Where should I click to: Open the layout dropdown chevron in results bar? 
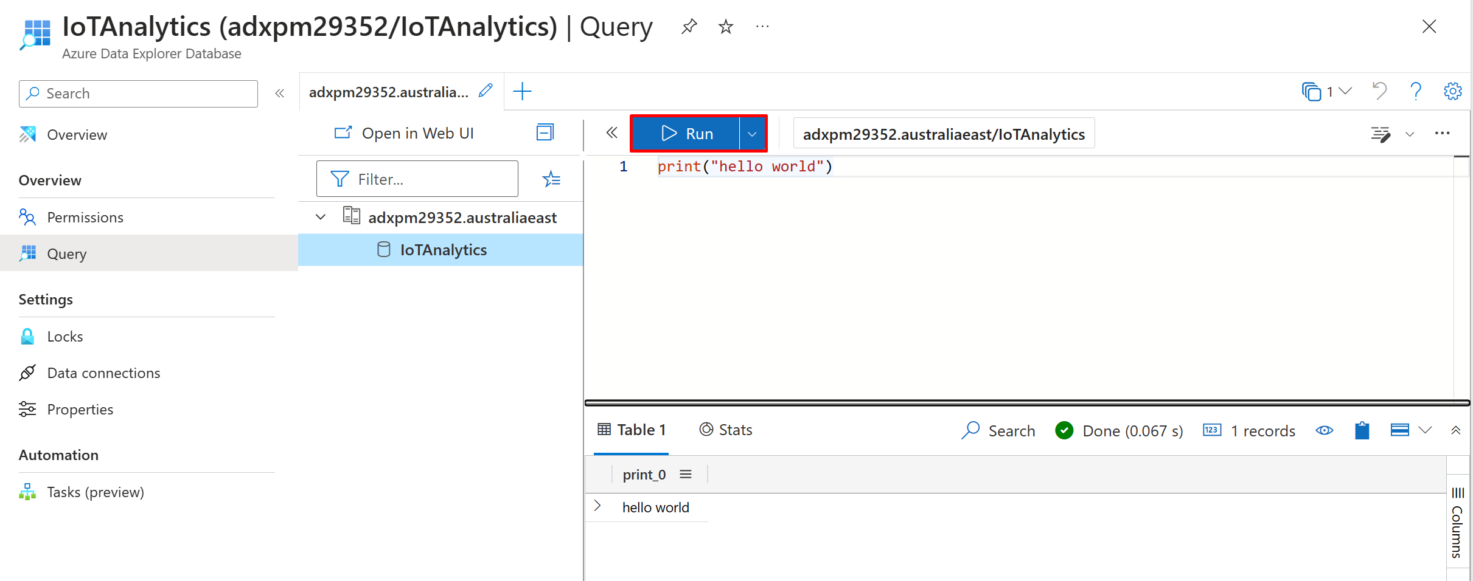pyautogui.click(x=1424, y=430)
